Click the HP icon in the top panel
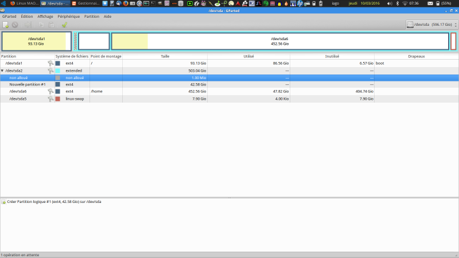 [299, 3]
